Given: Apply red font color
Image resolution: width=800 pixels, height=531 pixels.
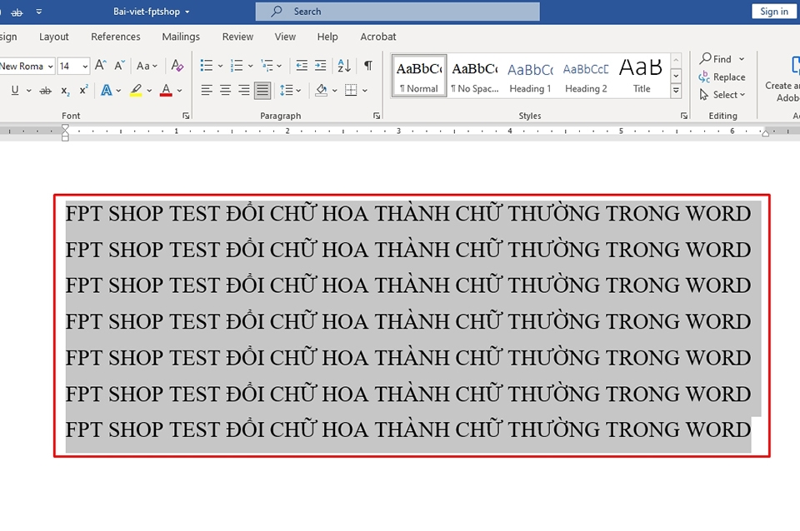Looking at the screenshot, I should click(166, 90).
